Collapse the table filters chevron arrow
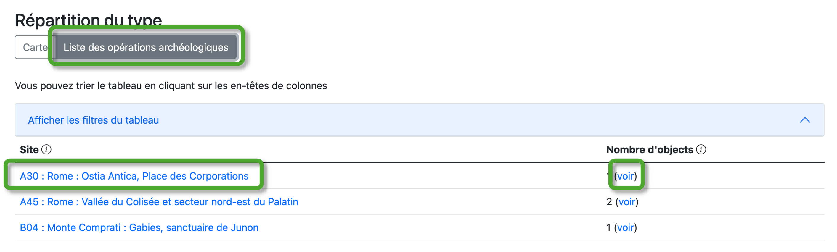 point(804,120)
